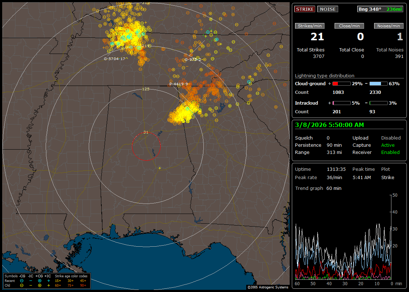409x292 pixels.
Task: Toggle the STRIKE indicator button
Action: tap(305, 9)
